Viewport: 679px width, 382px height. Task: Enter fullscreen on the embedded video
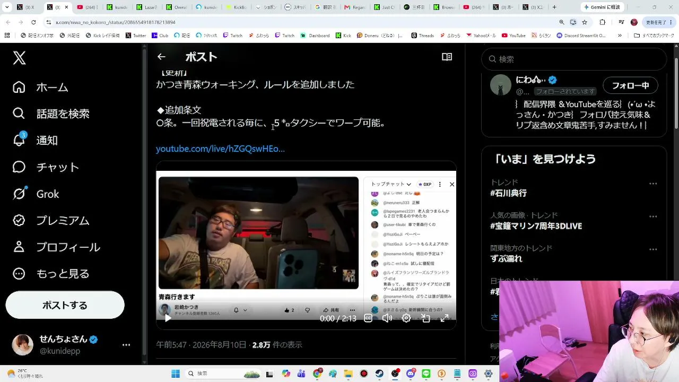(445, 318)
